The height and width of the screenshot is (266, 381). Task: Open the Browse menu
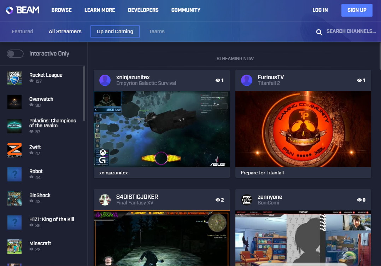click(x=61, y=10)
